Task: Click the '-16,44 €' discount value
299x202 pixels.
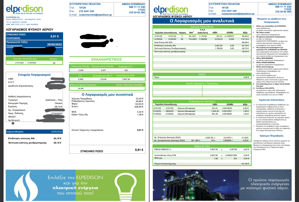Action: (245, 51)
